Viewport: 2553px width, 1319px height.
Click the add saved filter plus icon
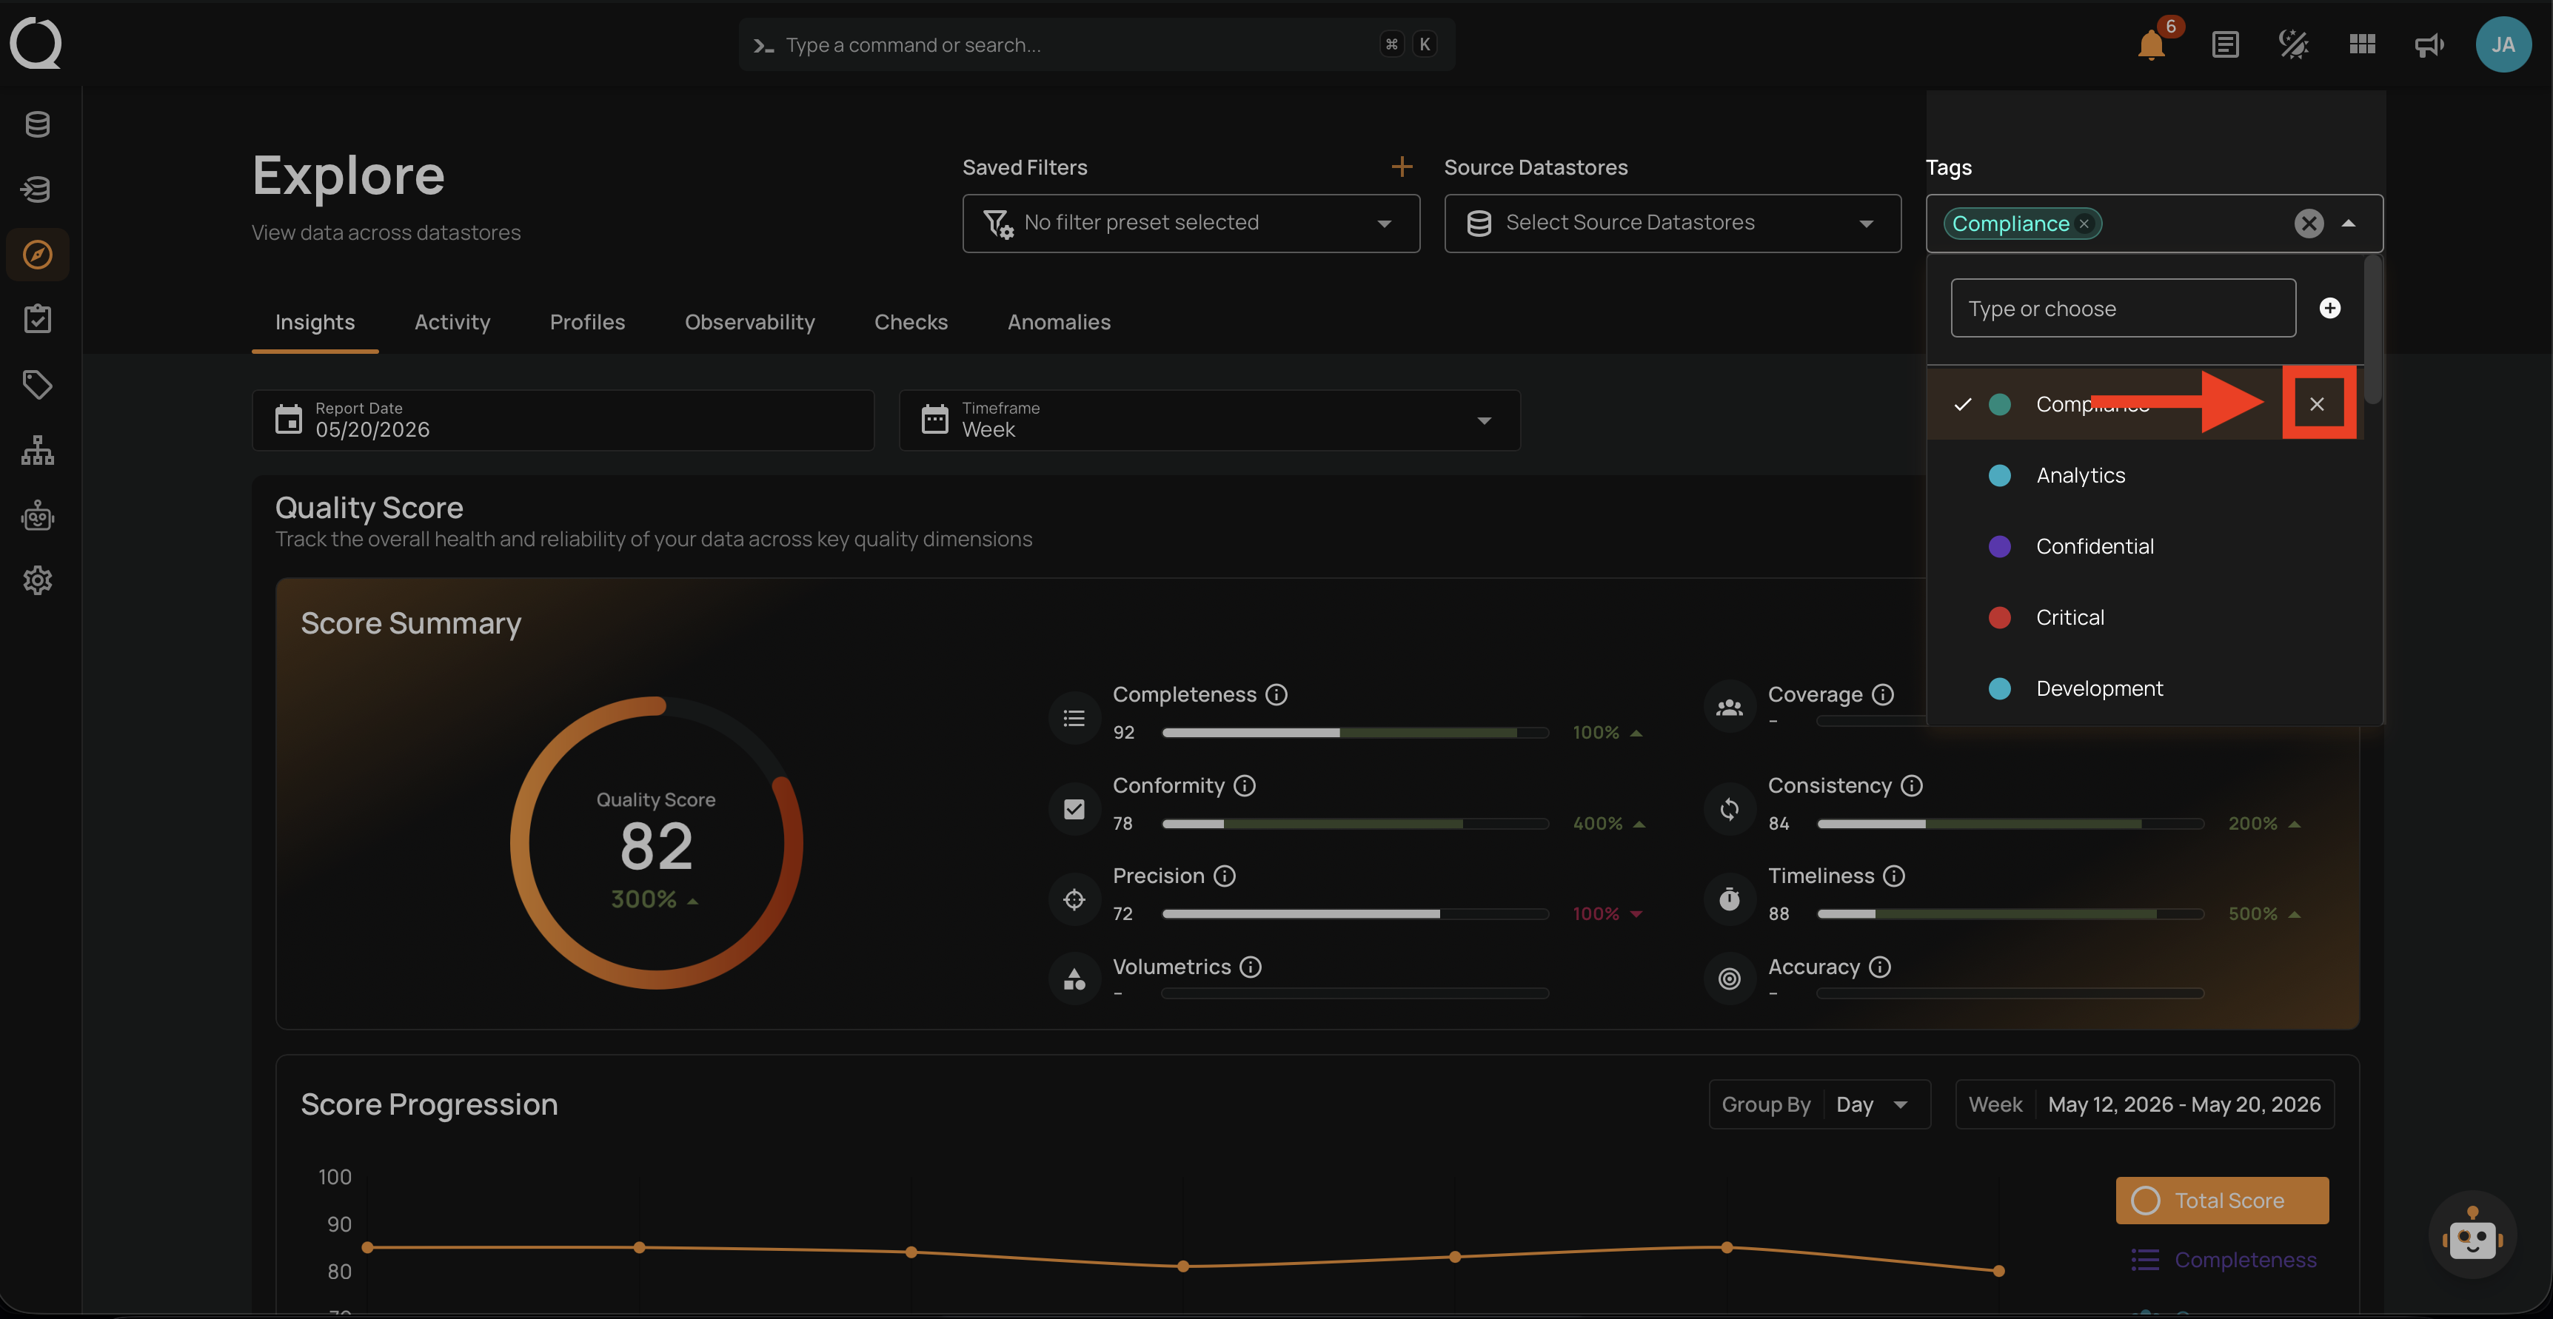[1402, 167]
